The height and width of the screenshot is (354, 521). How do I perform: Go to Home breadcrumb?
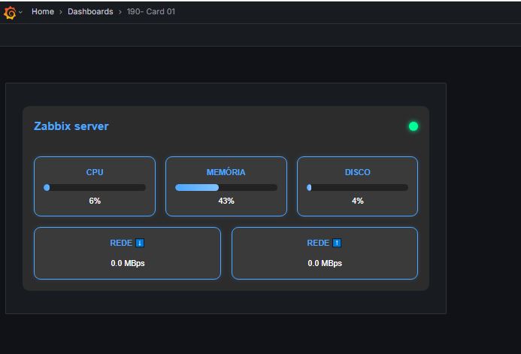(43, 11)
